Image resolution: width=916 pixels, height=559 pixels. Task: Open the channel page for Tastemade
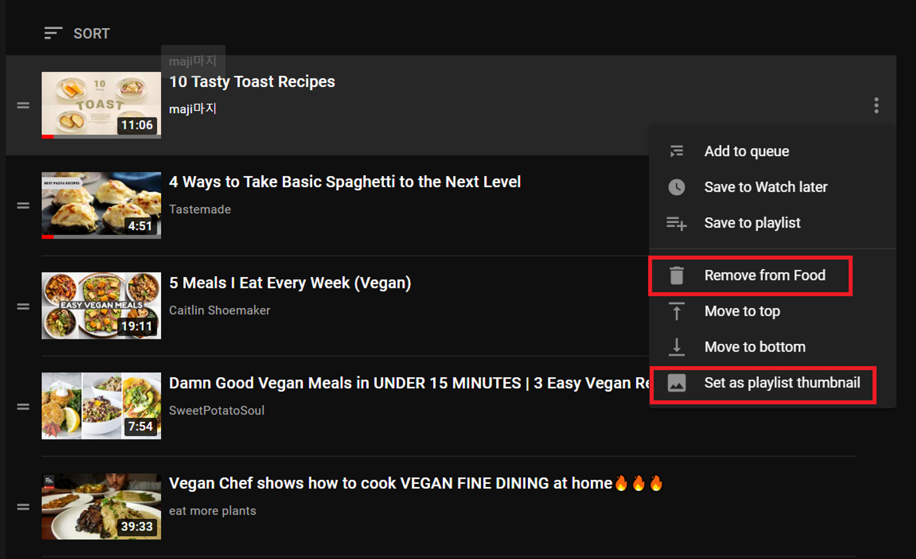click(x=200, y=209)
